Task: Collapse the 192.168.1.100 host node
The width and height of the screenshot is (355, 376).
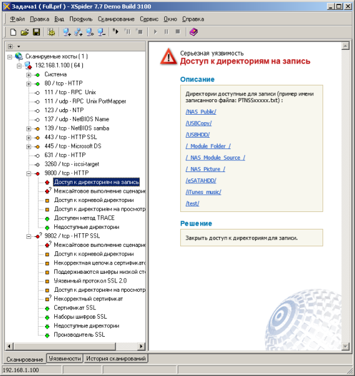Action: tap(19, 65)
